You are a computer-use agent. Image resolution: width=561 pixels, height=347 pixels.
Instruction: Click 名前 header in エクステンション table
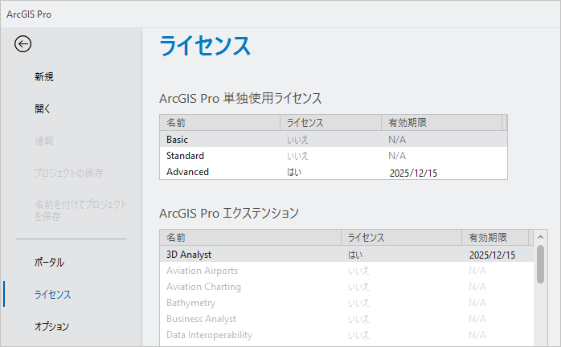[x=251, y=238]
